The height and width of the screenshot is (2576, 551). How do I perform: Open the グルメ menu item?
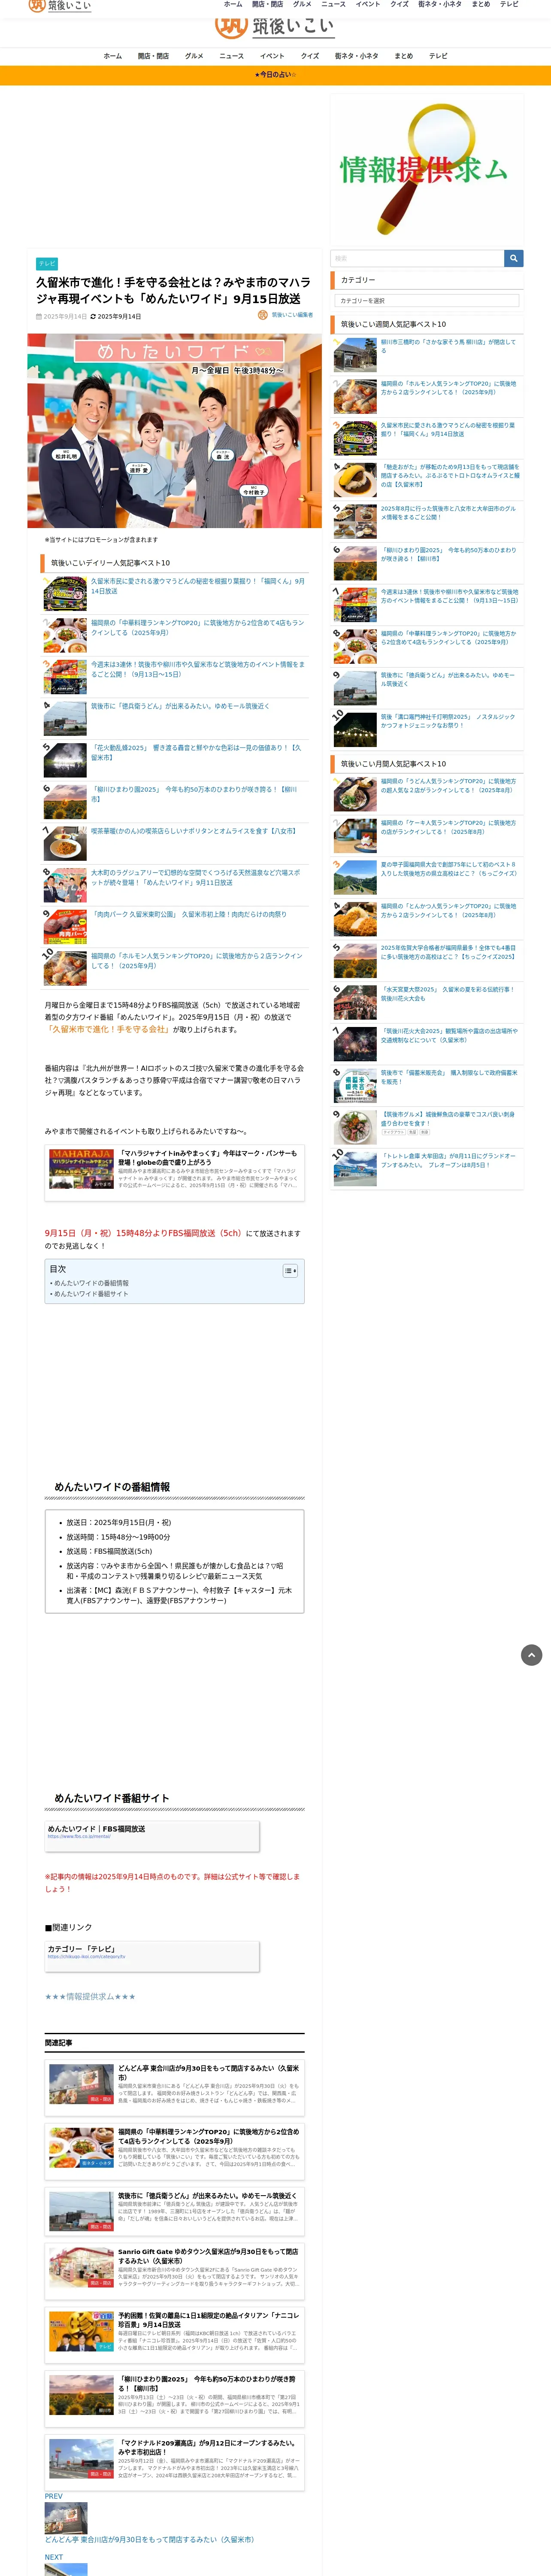click(x=194, y=56)
